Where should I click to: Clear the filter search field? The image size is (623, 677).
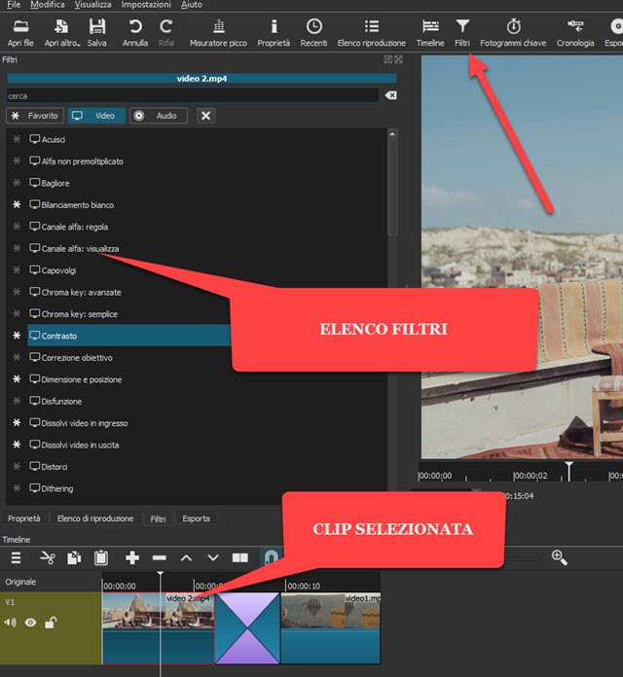click(390, 95)
